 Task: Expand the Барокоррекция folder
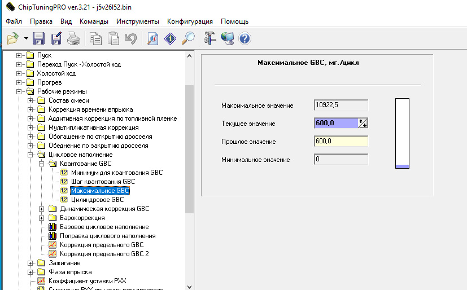41,218
